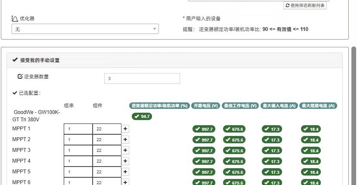Screen dimensions: 357x185
Task: Click the 675.6 badge on the MPPT 3 row
Action: (x=234, y=151)
